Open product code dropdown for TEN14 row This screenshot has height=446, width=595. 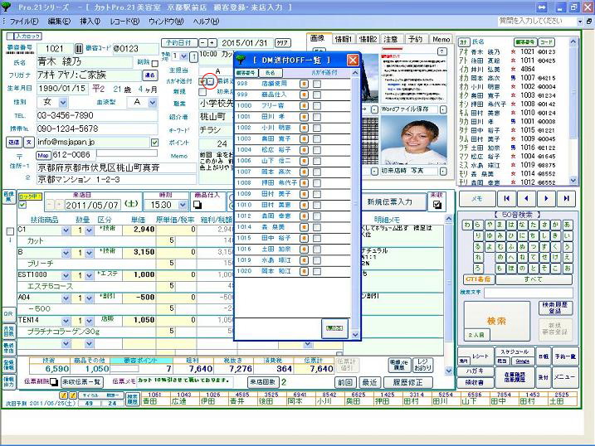tap(66, 321)
